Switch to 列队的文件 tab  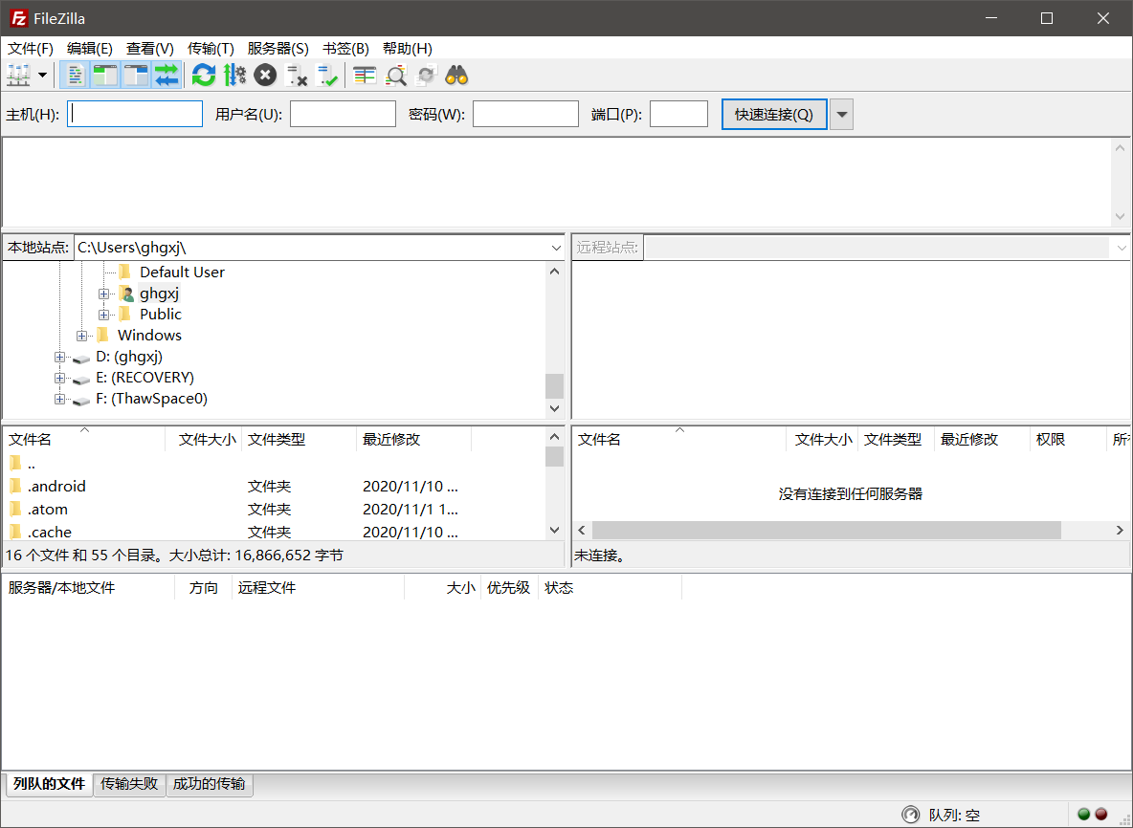coord(49,784)
